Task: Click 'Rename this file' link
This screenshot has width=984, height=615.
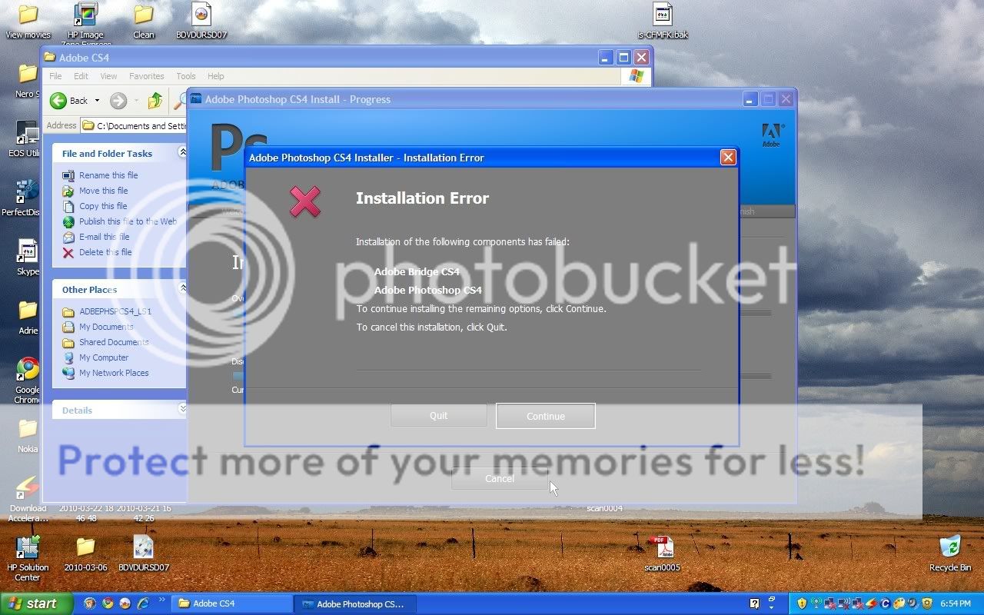Action: point(108,175)
